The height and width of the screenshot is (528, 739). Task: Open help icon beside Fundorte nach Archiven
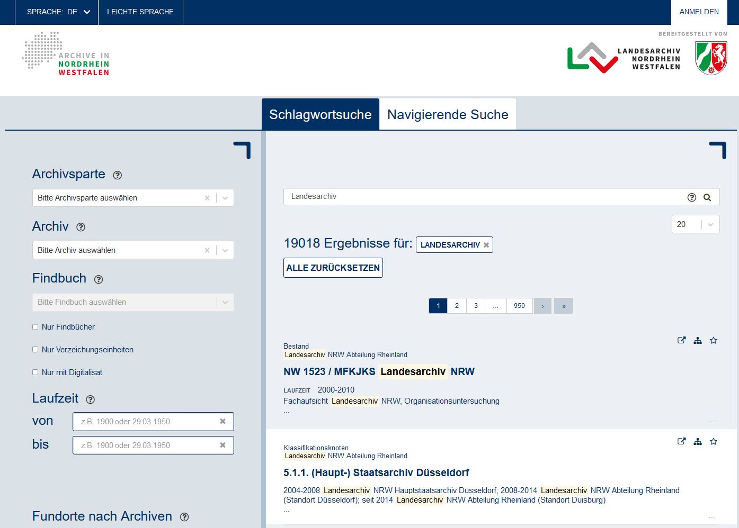pos(184,517)
